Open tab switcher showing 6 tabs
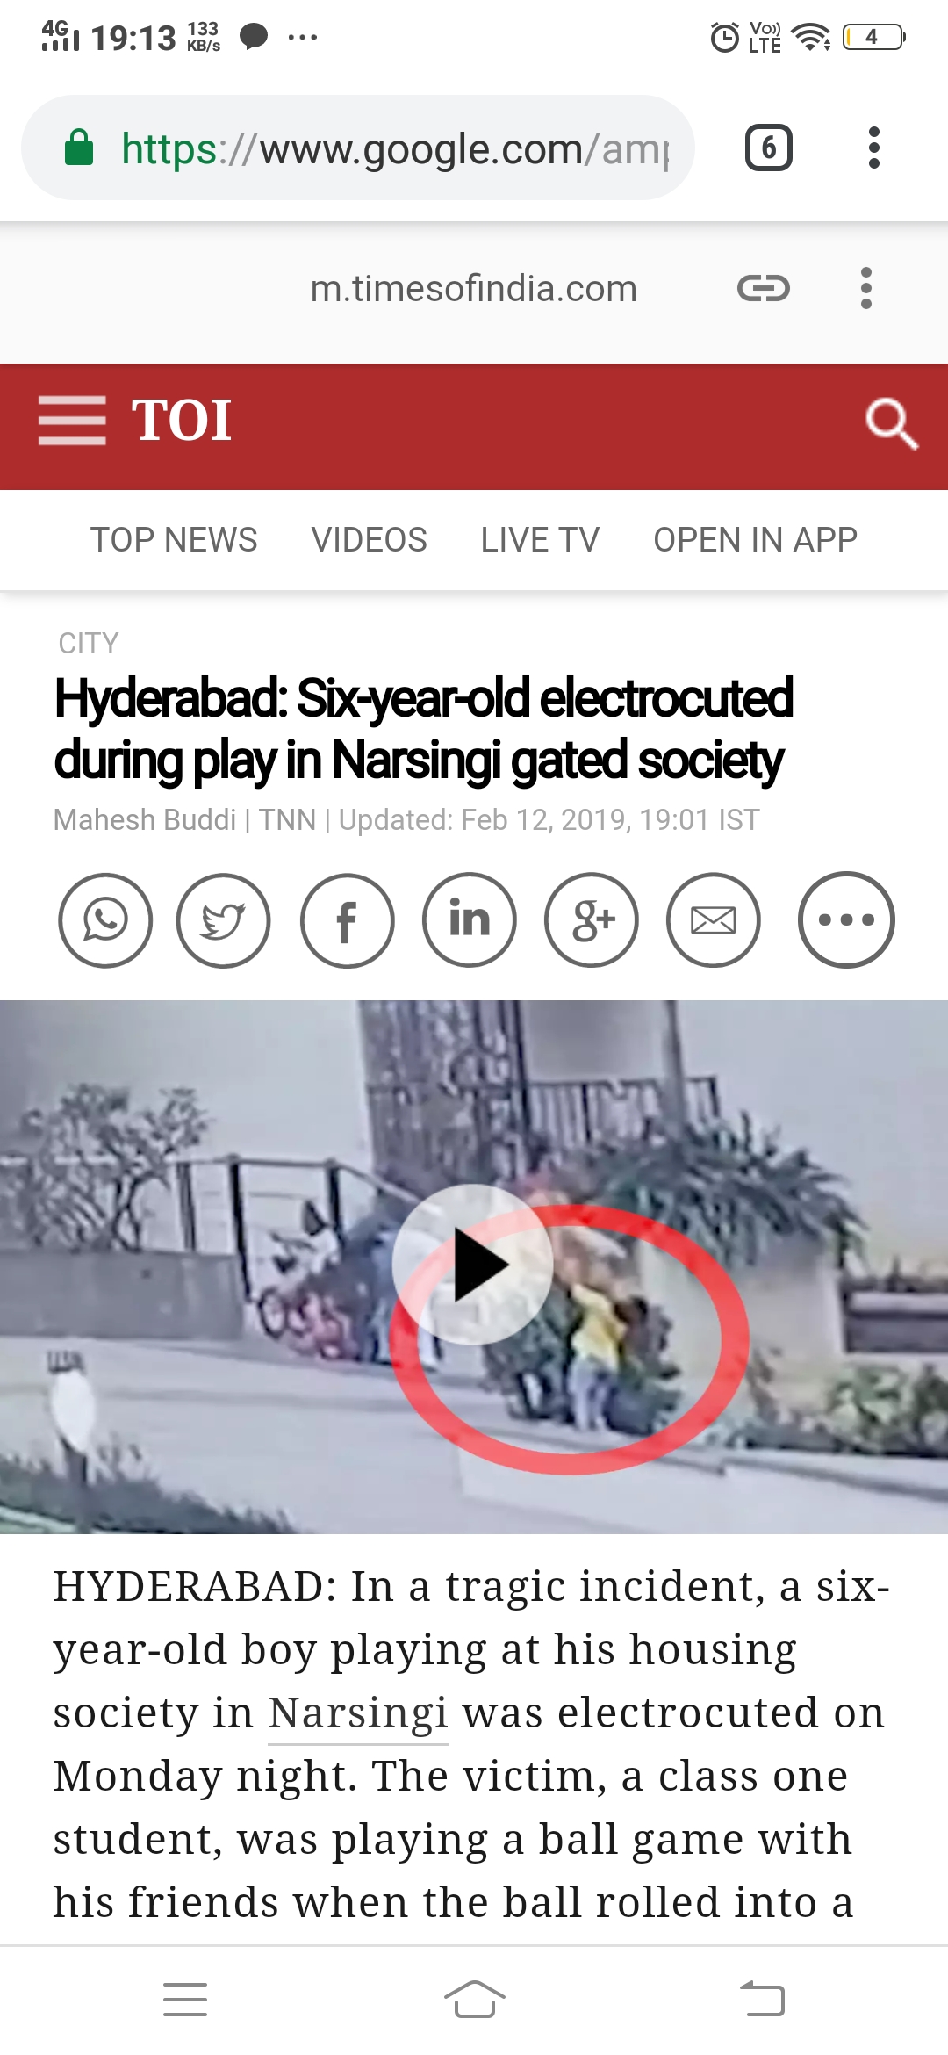This screenshot has height=2055, width=948. tap(769, 148)
